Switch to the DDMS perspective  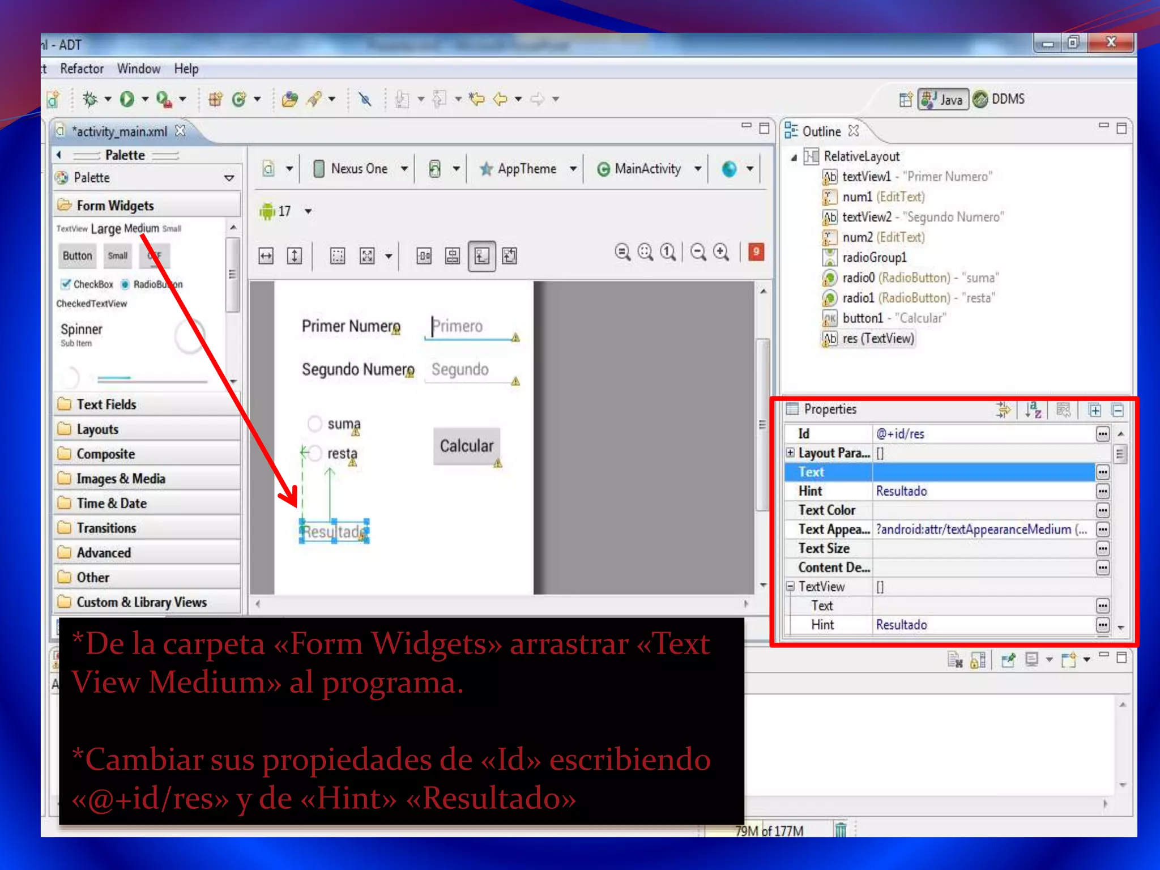[x=1000, y=99]
